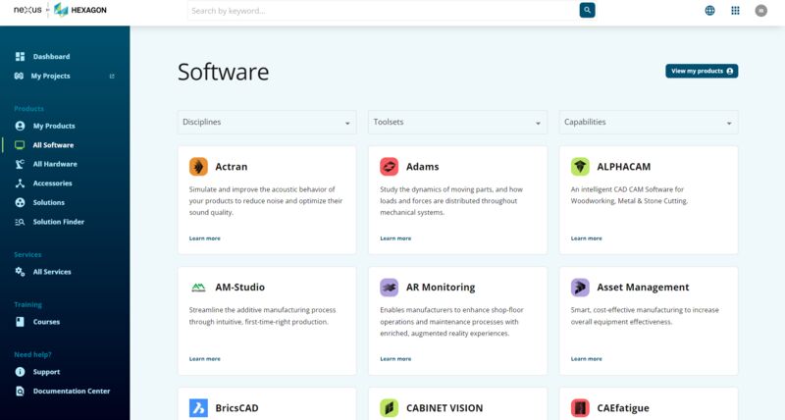This screenshot has width=785, height=420.
Task: Click the All Services gears icon
Action: click(20, 271)
